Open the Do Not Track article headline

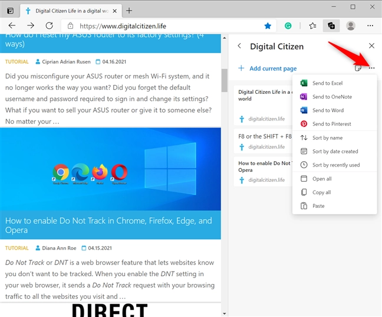108,226
